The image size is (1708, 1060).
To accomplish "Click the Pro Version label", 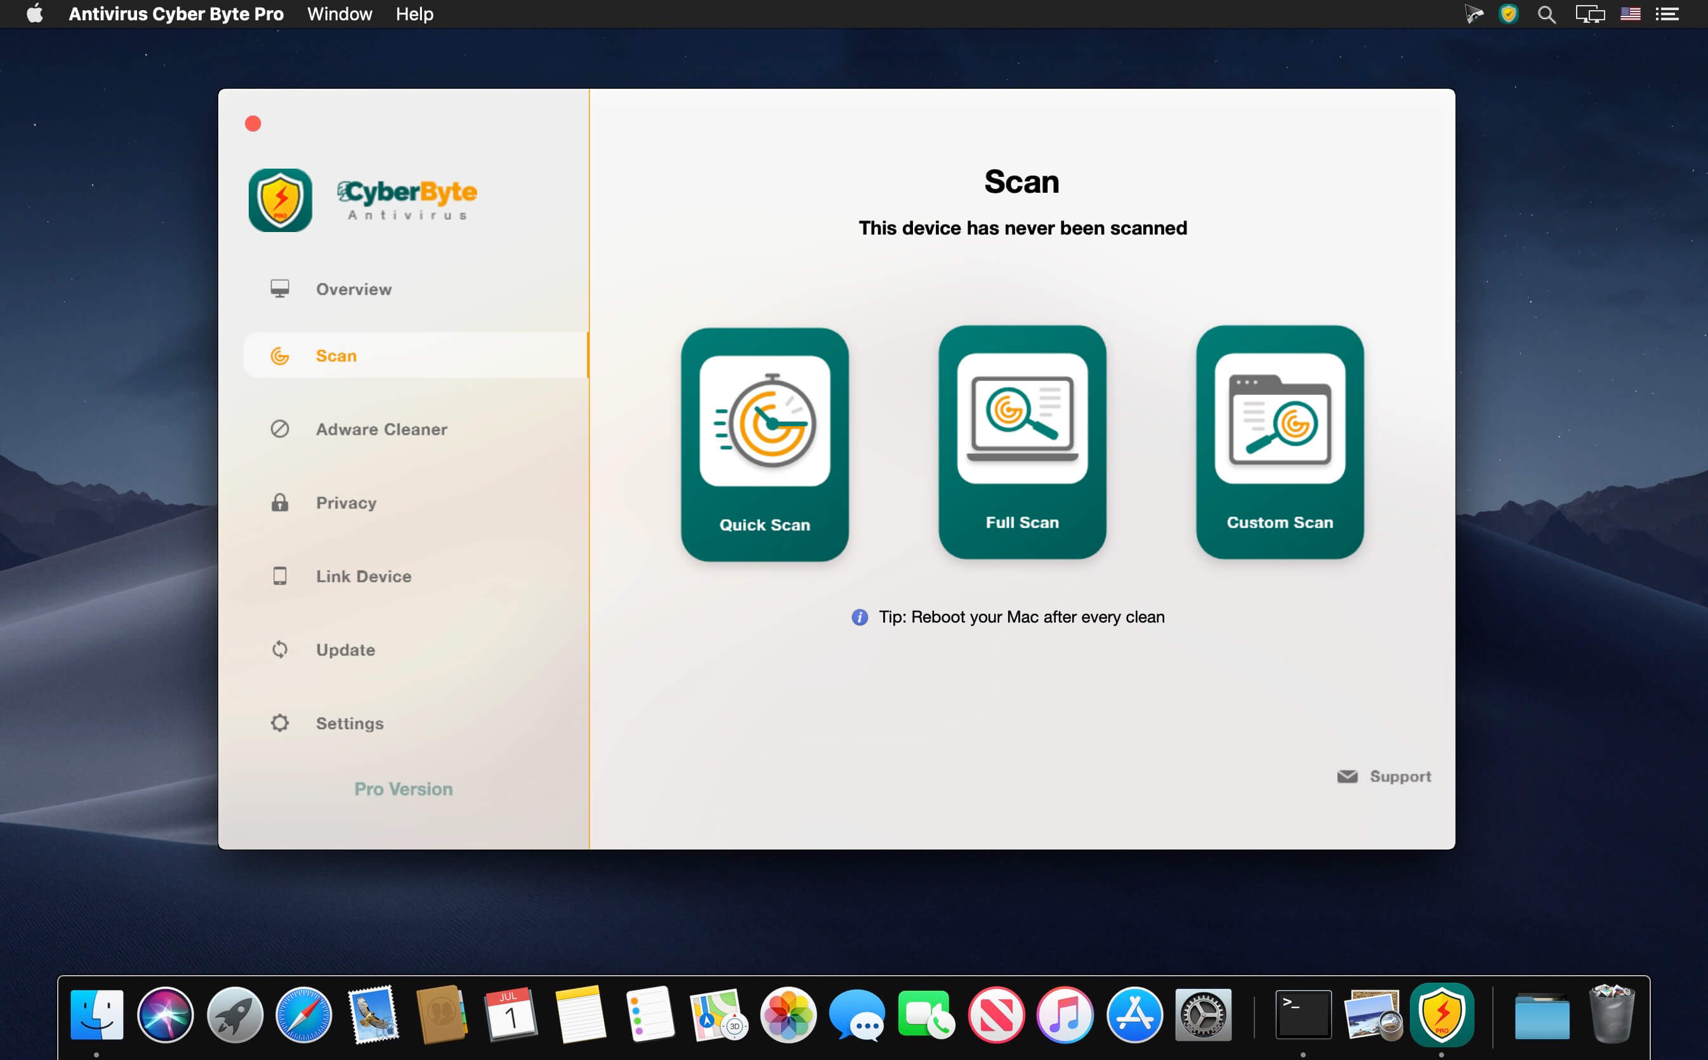I will tap(404, 789).
